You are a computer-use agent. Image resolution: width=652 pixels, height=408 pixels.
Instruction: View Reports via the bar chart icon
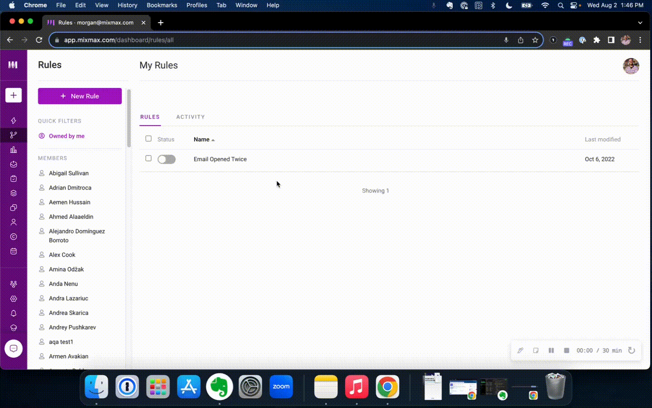[x=14, y=150]
